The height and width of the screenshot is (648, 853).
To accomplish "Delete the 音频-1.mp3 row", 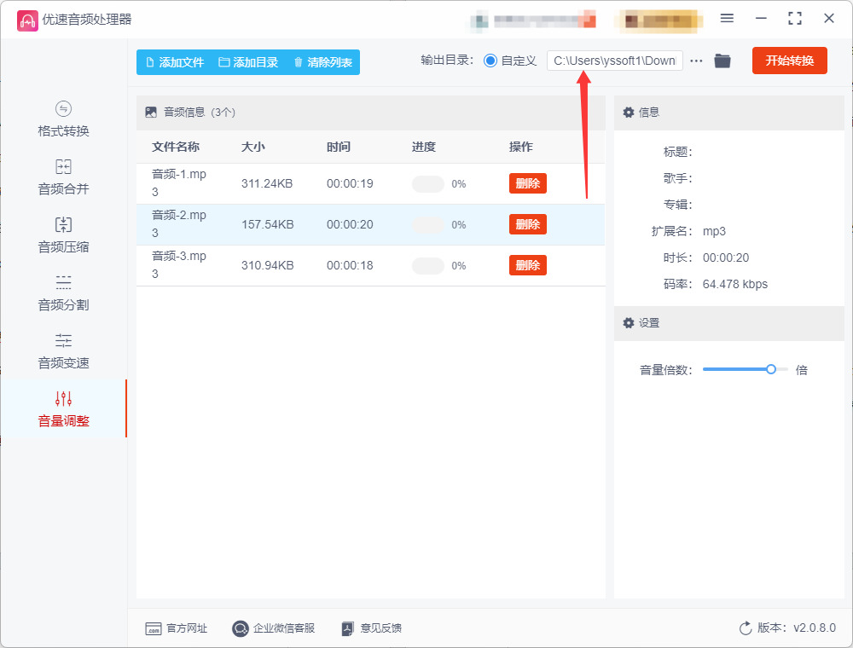I will [528, 183].
